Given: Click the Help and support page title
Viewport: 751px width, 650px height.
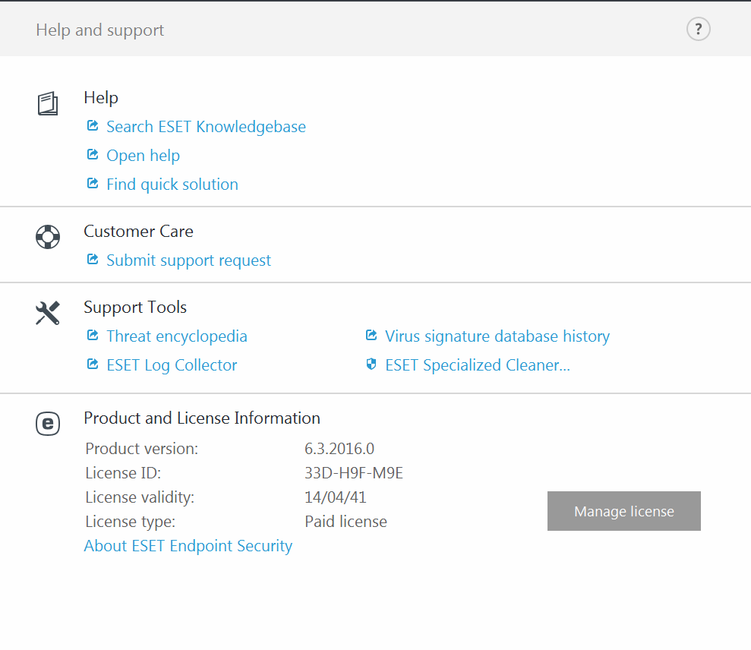Looking at the screenshot, I should coord(99,30).
